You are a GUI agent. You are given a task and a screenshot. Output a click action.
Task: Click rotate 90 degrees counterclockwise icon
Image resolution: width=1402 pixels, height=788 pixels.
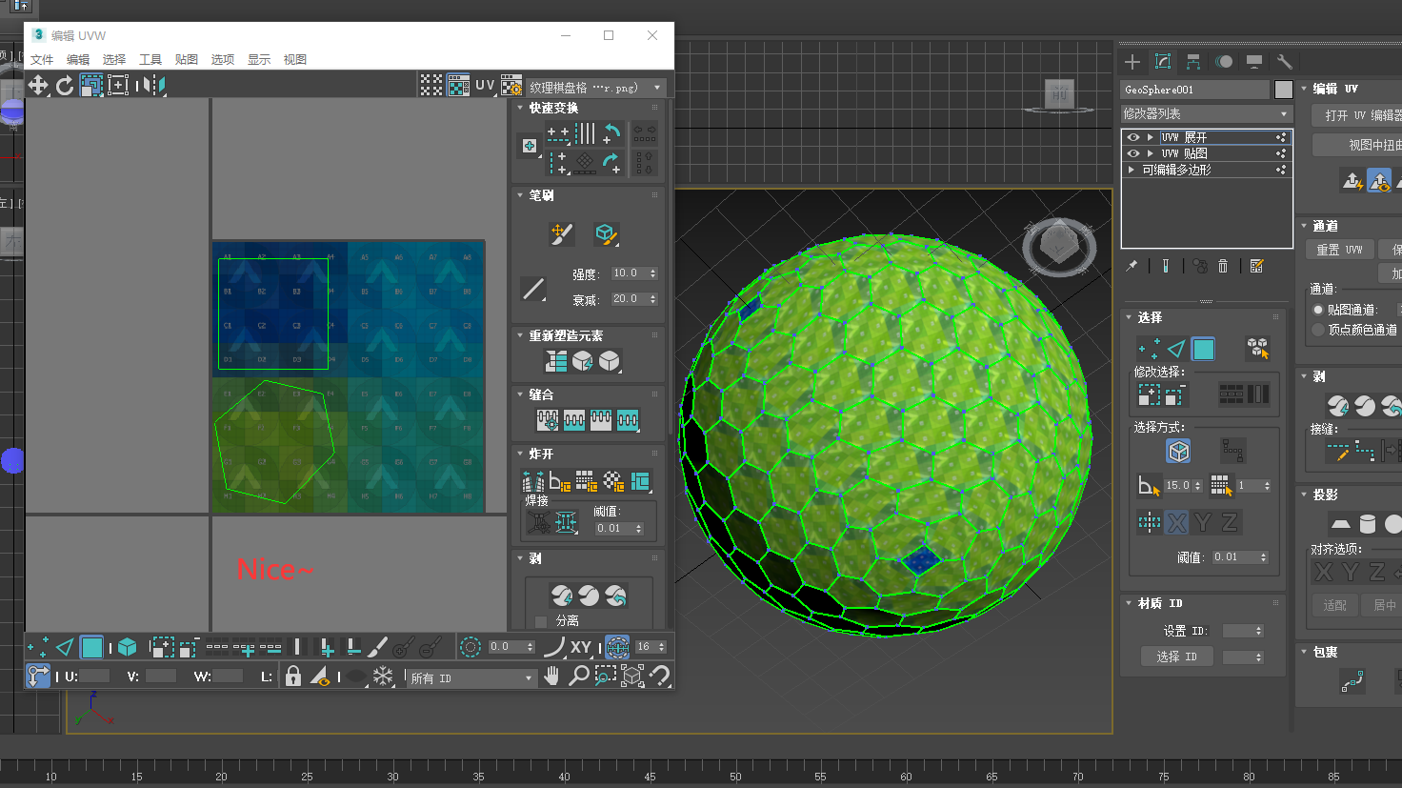[x=611, y=133]
